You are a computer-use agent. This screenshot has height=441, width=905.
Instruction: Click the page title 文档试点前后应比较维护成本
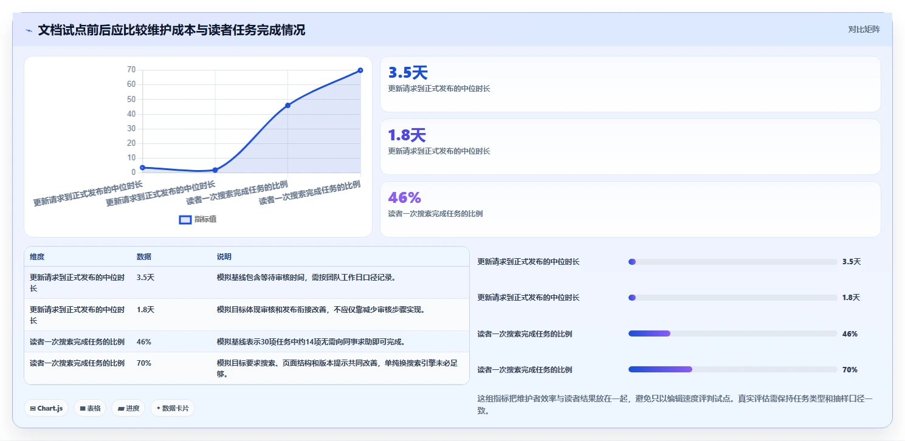pos(171,30)
